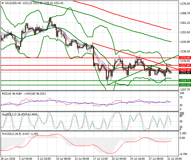Click the 13 Jul 00:00 time label
The width and height of the screenshot is (191, 162).
pos(82,159)
